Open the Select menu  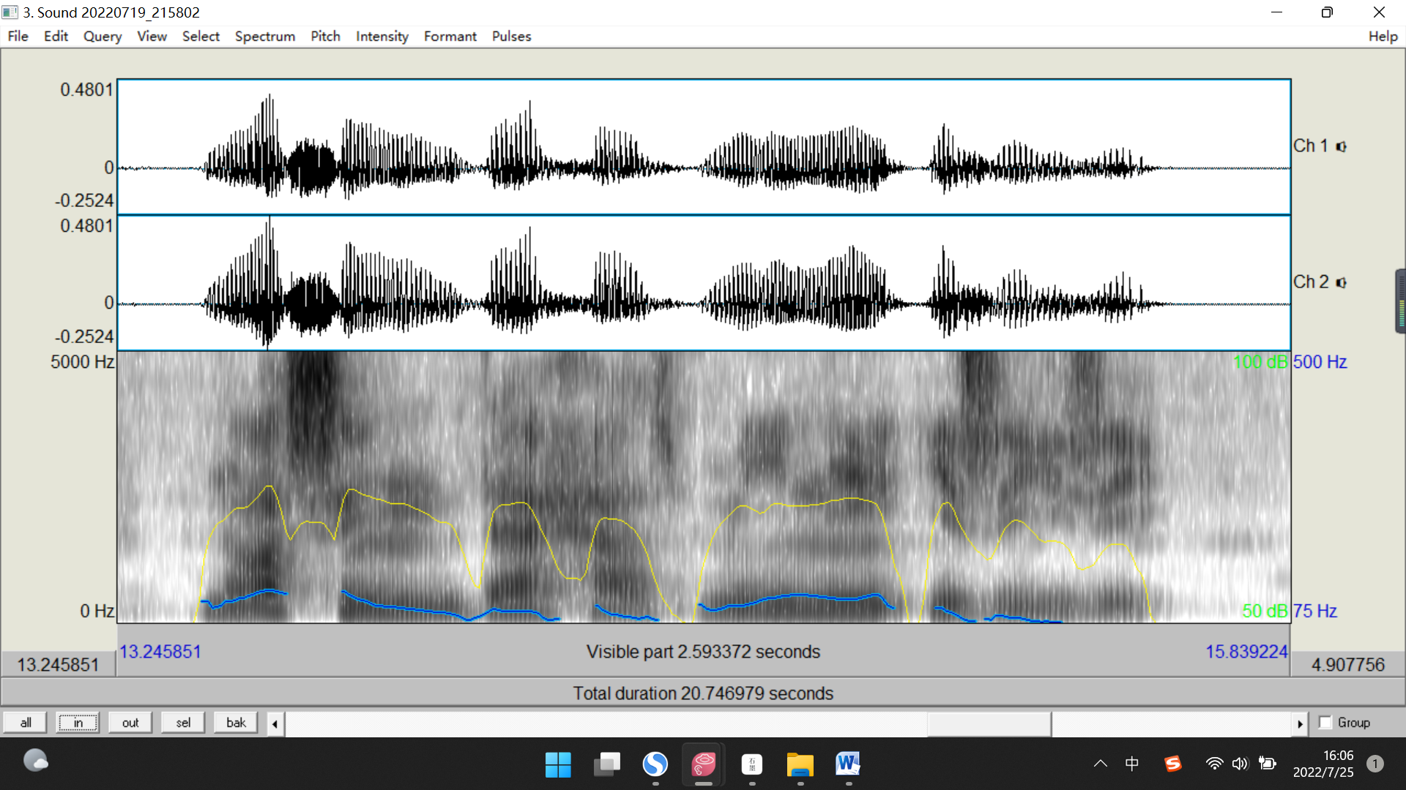coord(201,36)
